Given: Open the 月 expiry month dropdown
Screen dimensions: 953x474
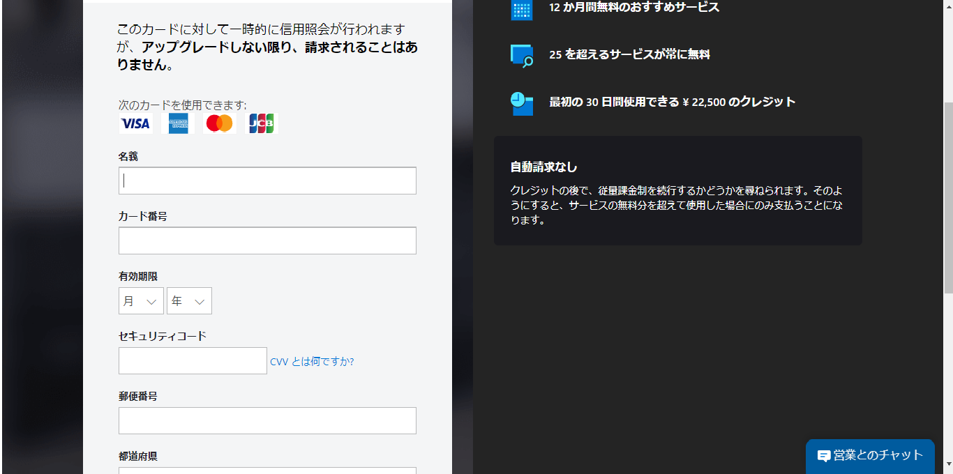Looking at the screenshot, I should click(141, 301).
